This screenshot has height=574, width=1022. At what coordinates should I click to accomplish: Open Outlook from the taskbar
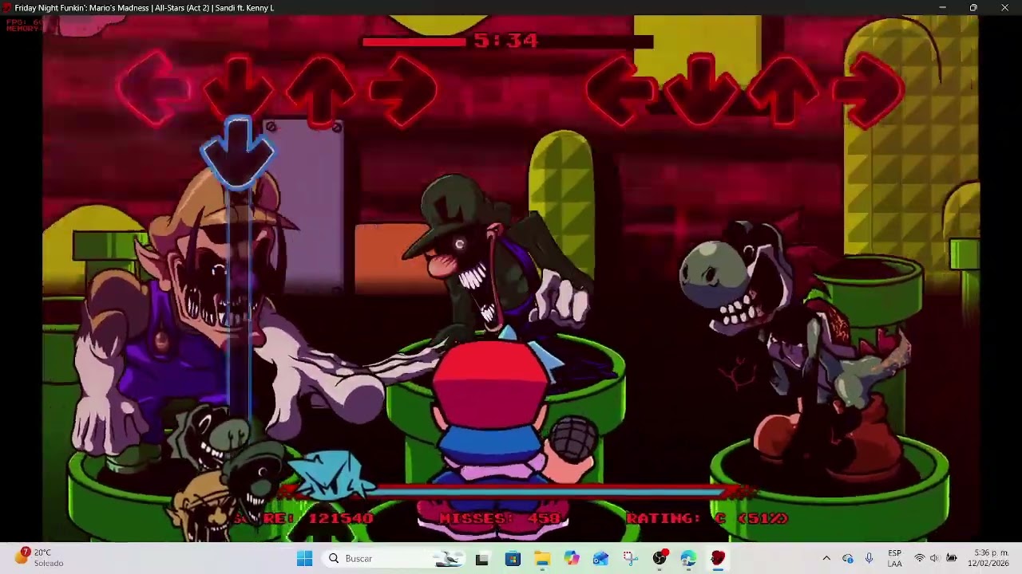click(600, 559)
